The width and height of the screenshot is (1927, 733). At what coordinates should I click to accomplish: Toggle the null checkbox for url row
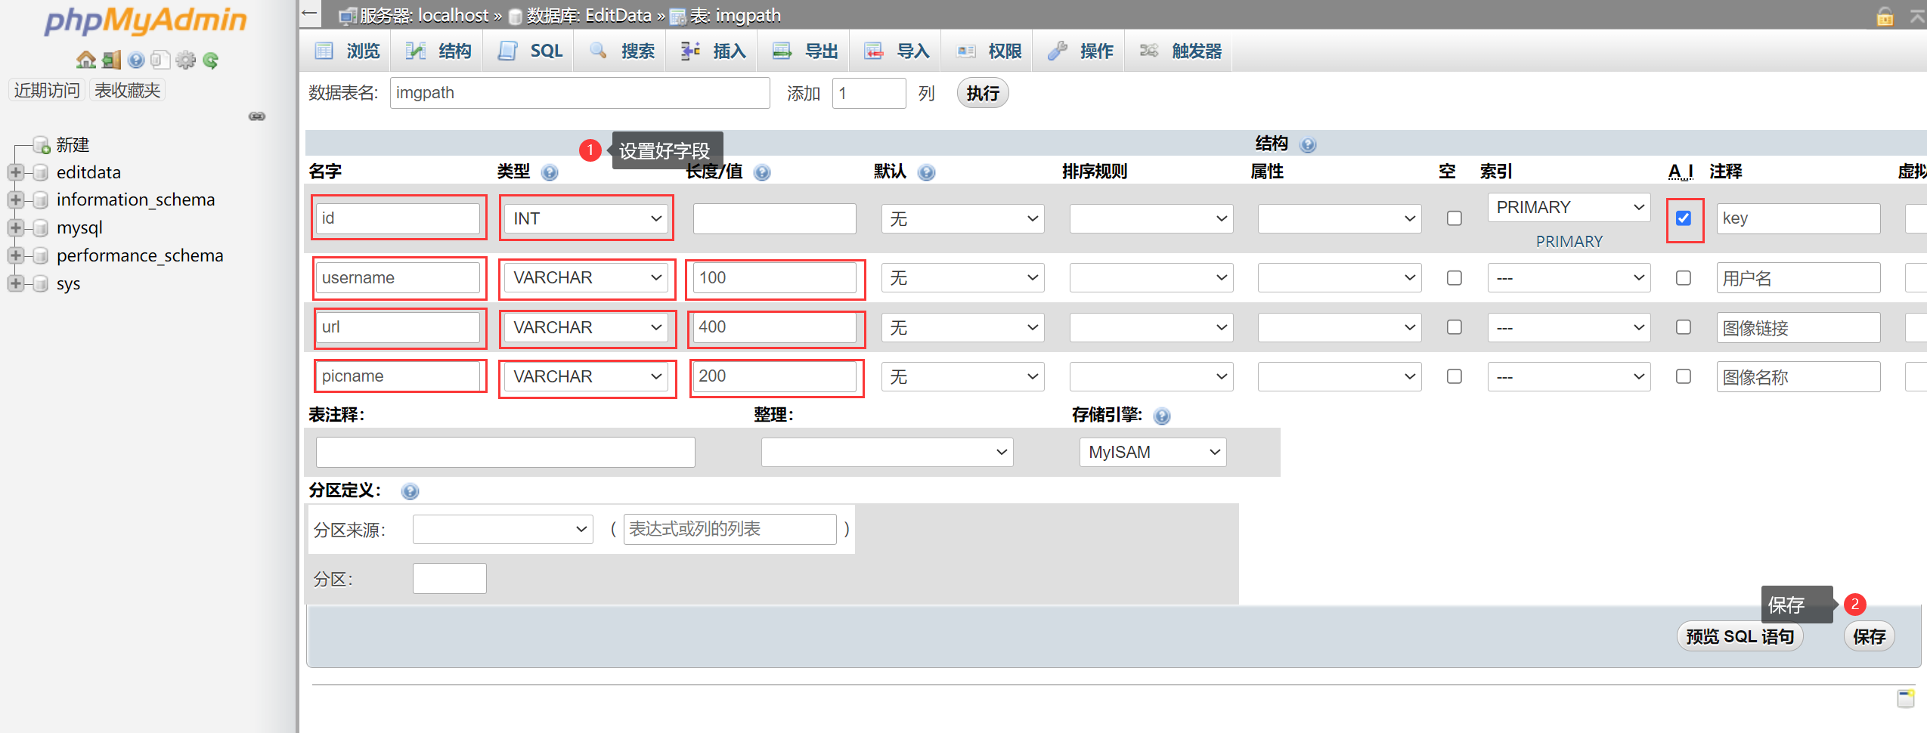click(1454, 327)
